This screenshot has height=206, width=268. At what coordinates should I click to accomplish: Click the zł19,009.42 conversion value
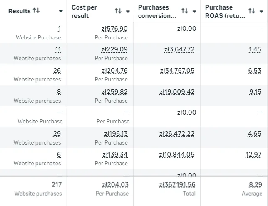177,91
